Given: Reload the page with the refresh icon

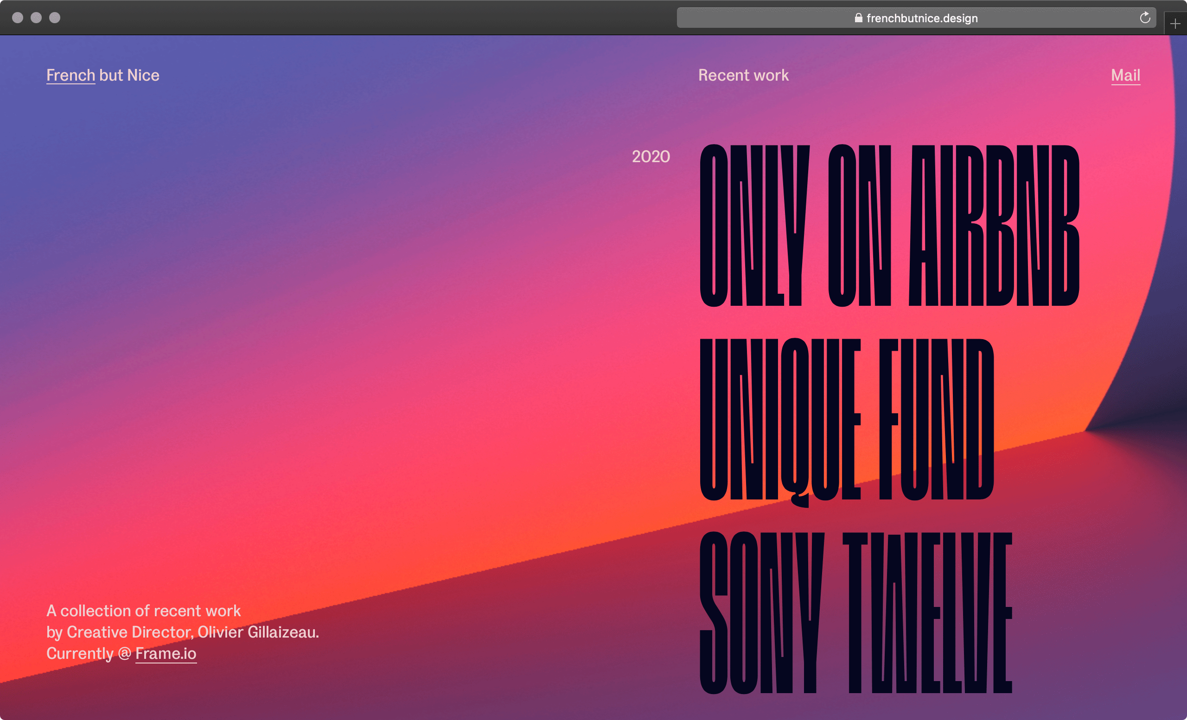Looking at the screenshot, I should (1145, 18).
